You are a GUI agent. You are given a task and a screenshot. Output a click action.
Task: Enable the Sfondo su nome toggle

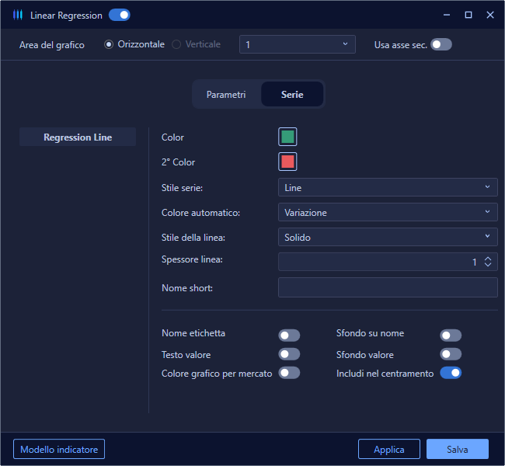click(x=451, y=336)
